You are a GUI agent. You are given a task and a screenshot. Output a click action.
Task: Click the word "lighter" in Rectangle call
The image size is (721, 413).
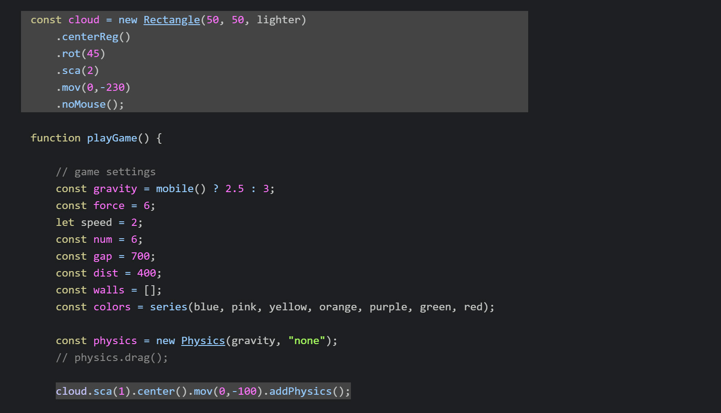278,20
